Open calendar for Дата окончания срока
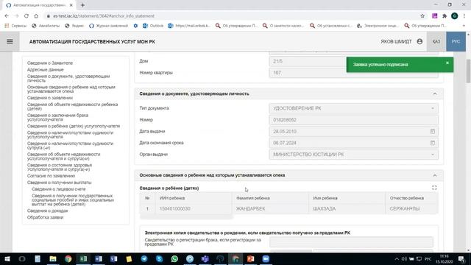This screenshot has width=471, height=265. [x=433, y=143]
